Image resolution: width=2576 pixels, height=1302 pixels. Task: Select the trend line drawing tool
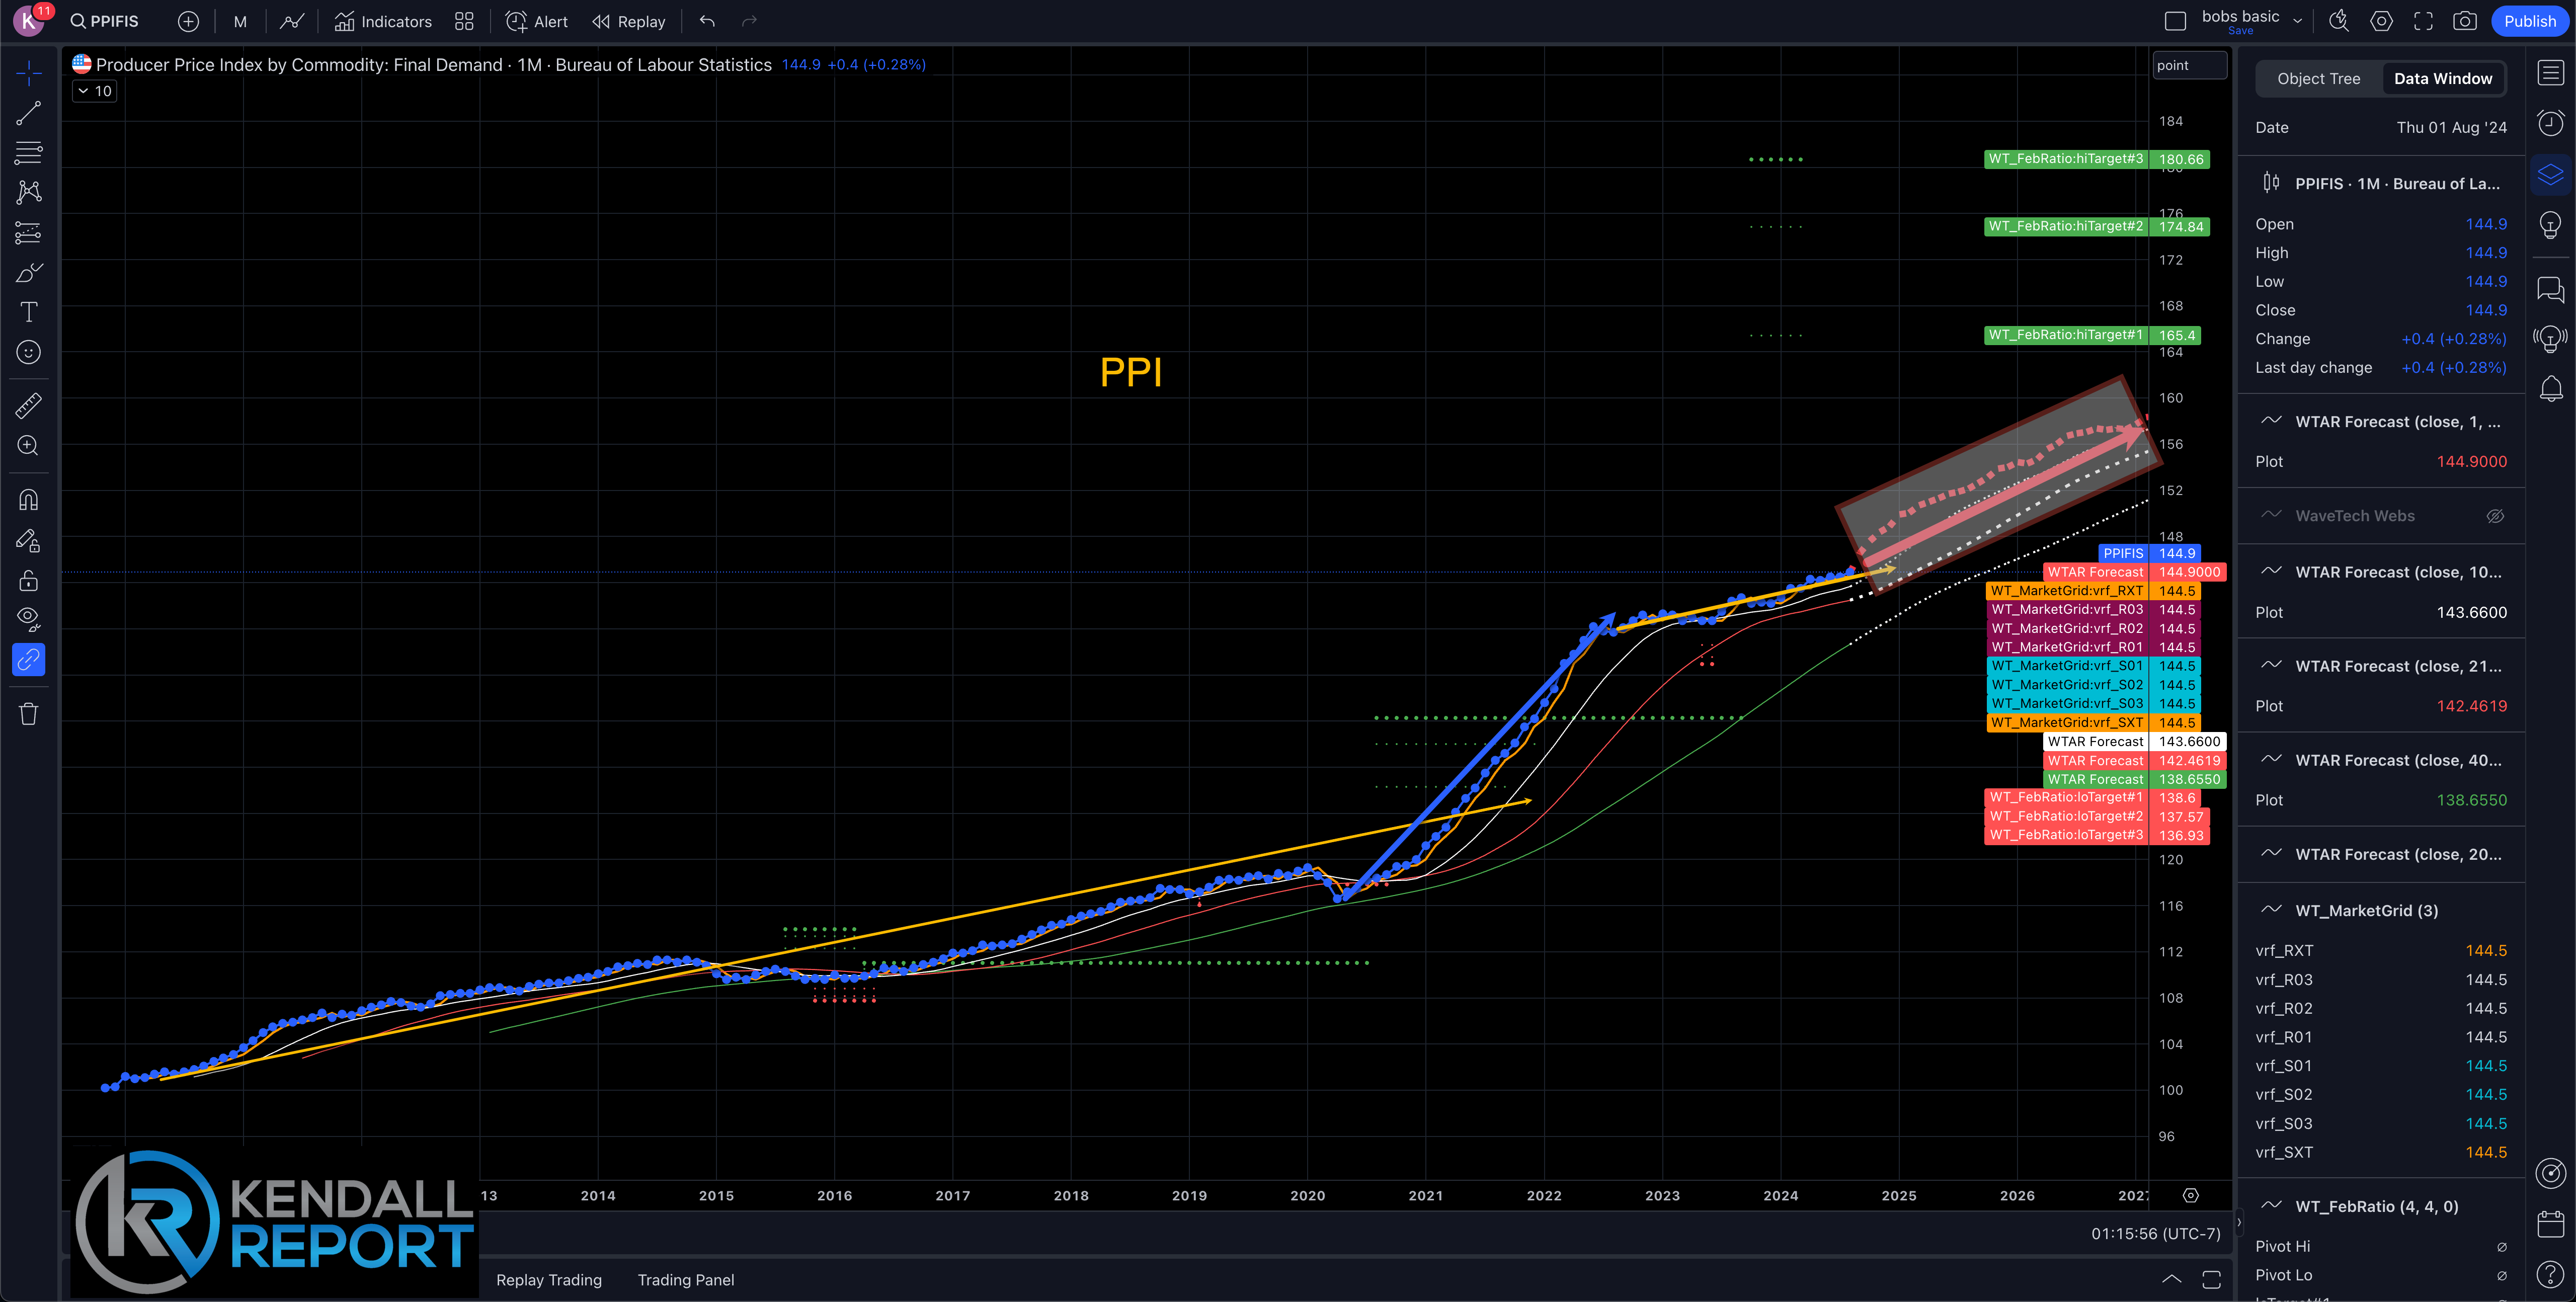[x=28, y=113]
